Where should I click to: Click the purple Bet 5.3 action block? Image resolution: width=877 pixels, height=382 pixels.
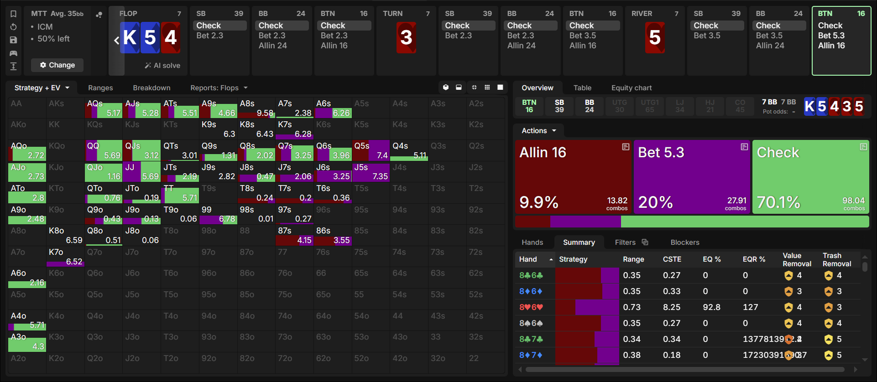692,177
